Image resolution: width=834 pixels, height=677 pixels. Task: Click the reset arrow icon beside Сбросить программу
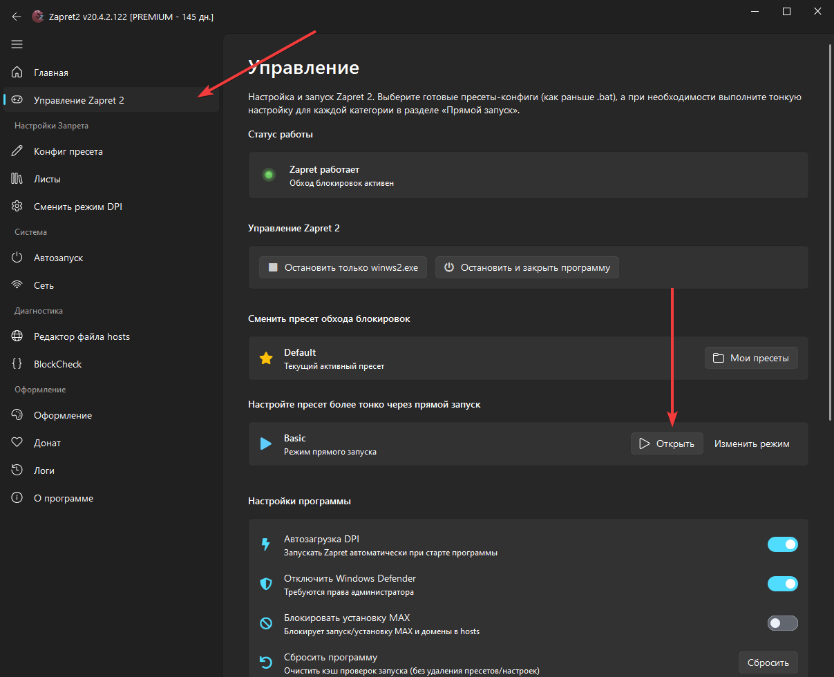[266, 663]
